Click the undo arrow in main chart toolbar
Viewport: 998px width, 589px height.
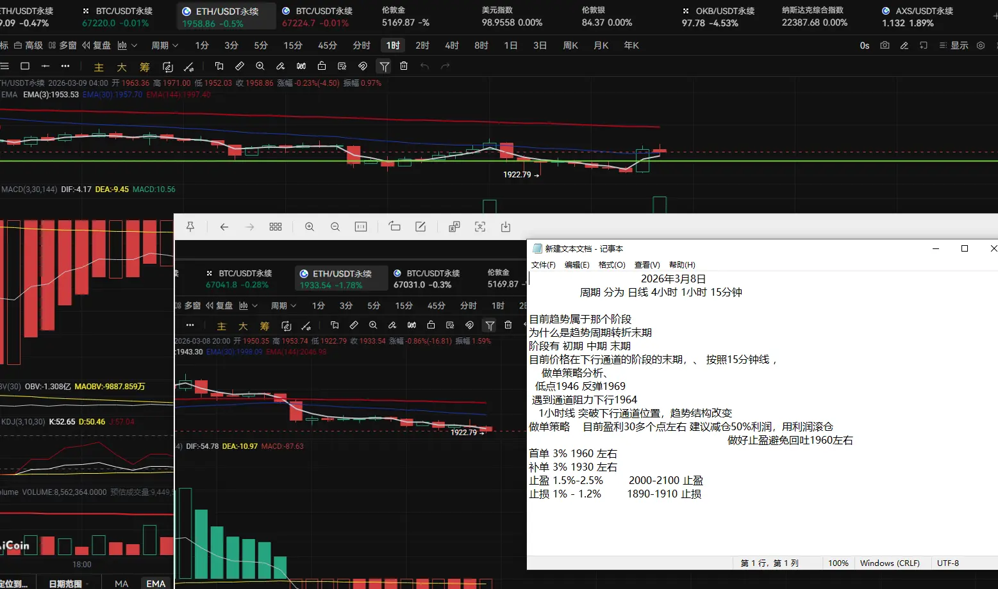tap(424, 66)
